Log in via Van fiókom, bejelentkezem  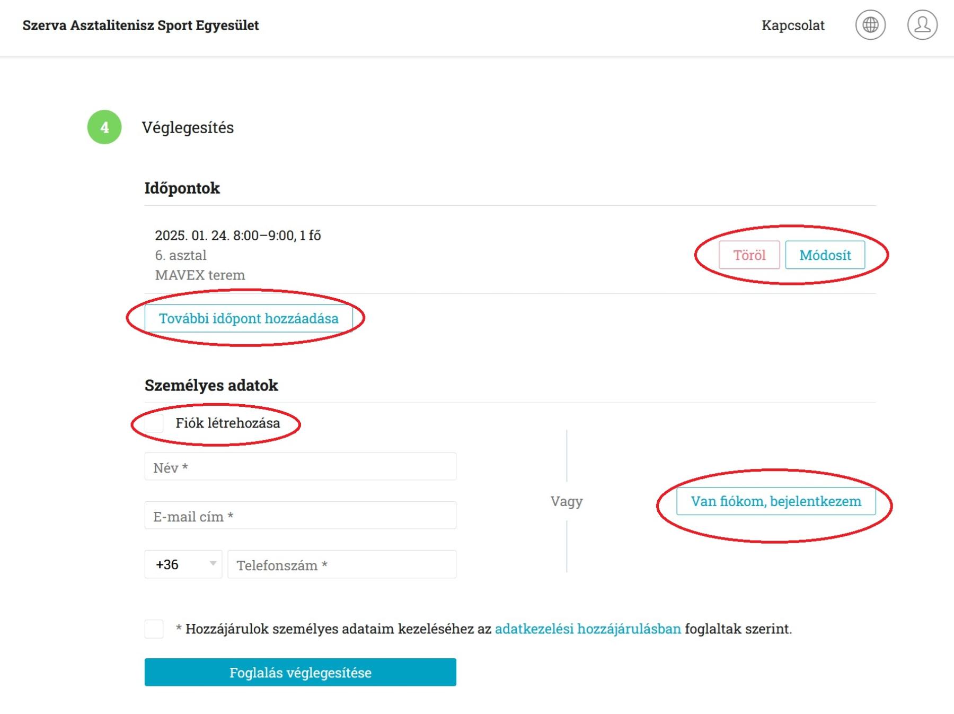tap(776, 501)
